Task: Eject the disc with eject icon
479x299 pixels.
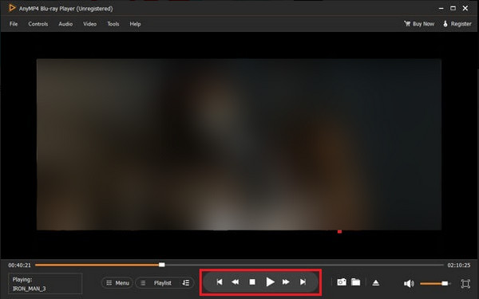Action: pos(376,283)
